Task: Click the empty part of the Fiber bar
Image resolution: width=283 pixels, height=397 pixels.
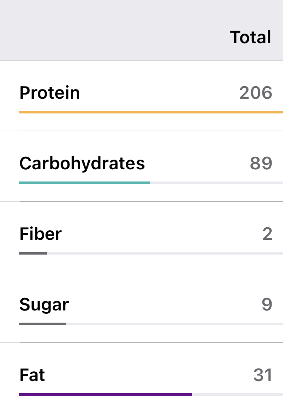Action: 164,253
